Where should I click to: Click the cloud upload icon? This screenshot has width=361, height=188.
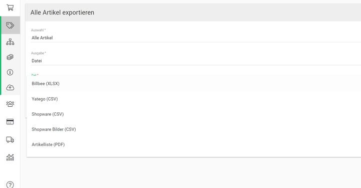point(10,87)
